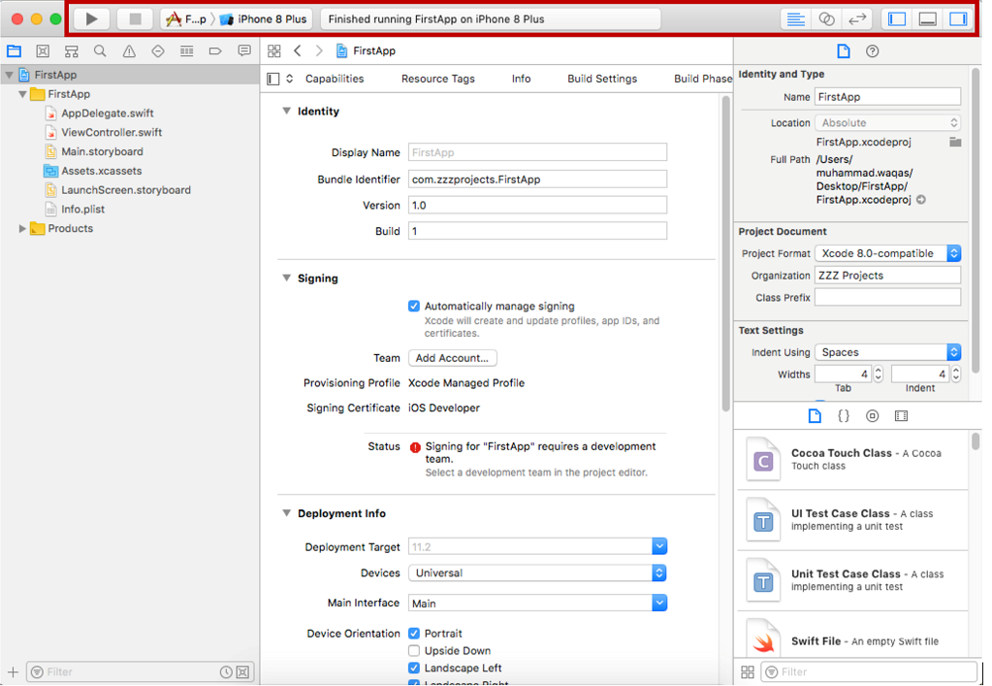Open the Main Interface dropdown

click(x=659, y=604)
